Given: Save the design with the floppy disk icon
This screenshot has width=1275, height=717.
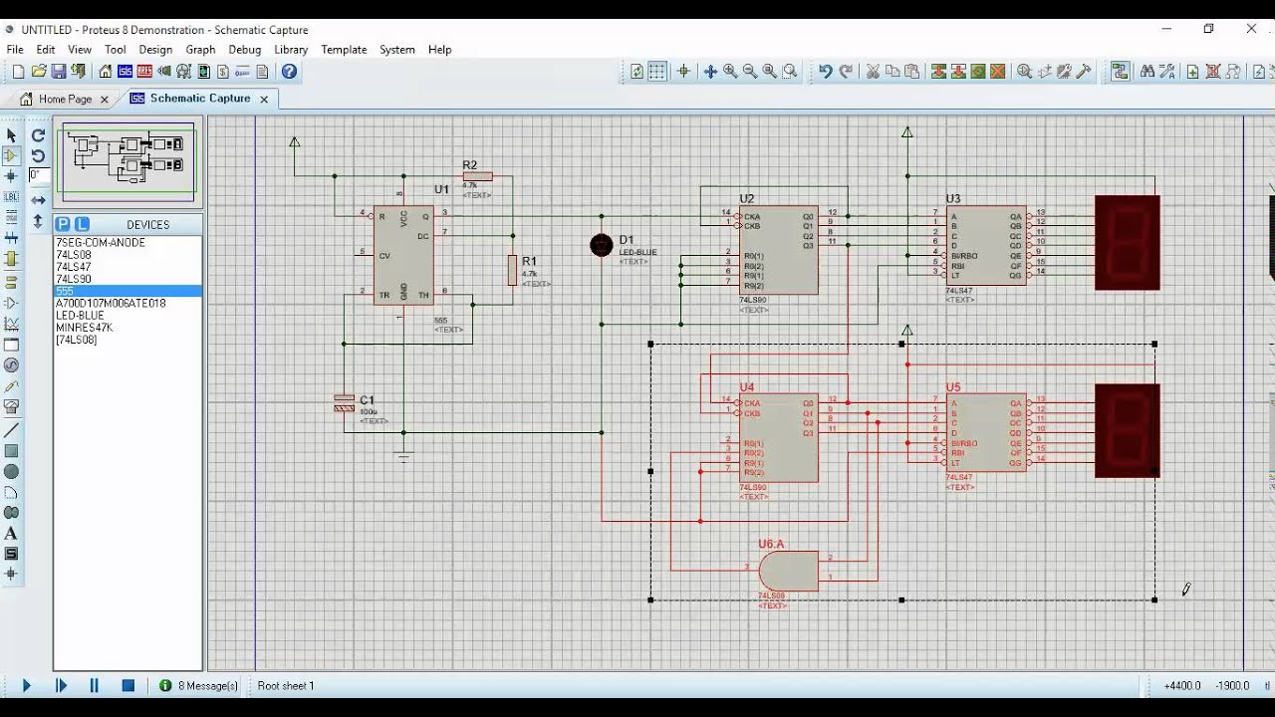Looking at the screenshot, I should (x=59, y=72).
